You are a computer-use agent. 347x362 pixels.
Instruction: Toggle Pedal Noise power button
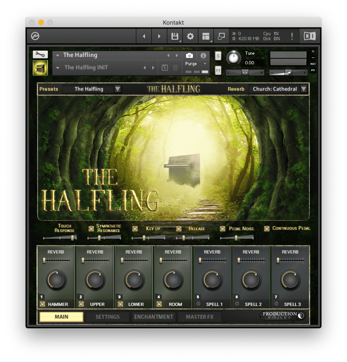pos(223,229)
